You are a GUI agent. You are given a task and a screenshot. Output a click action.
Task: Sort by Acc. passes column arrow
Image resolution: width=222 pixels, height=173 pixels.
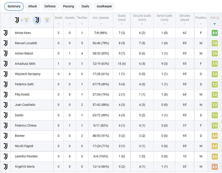(101, 24)
